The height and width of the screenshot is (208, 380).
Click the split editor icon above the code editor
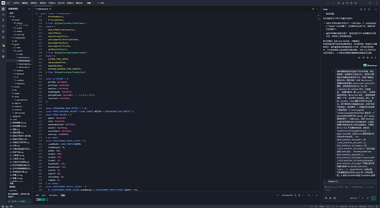pos(313,9)
